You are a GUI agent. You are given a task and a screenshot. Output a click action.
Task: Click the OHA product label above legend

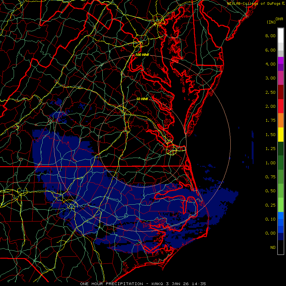tap(279, 19)
